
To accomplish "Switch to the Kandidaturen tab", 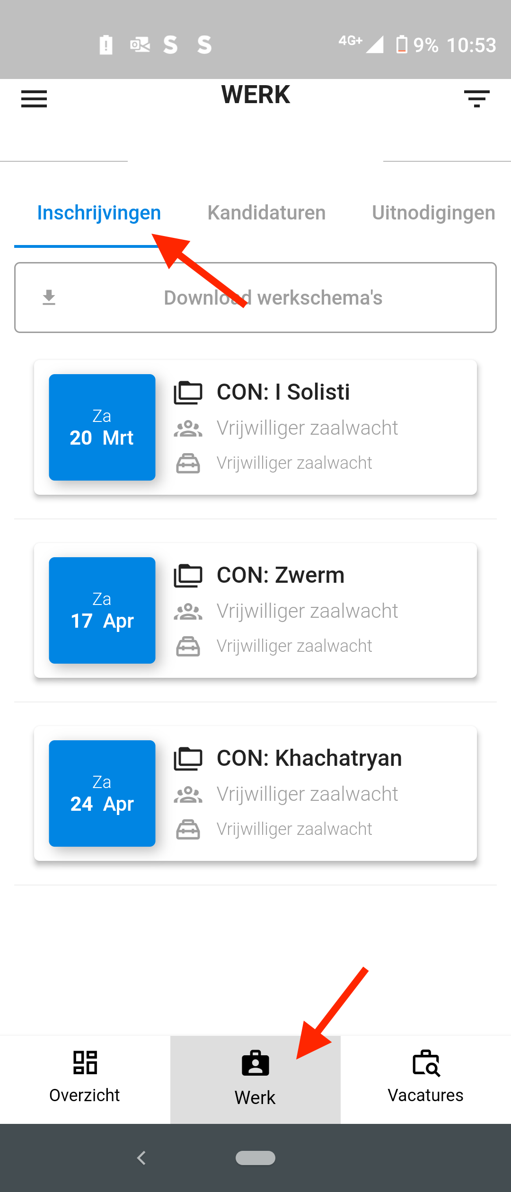I will 266,213.
